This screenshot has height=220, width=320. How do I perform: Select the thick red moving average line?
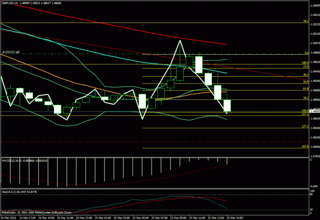pyautogui.click(x=122, y=27)
